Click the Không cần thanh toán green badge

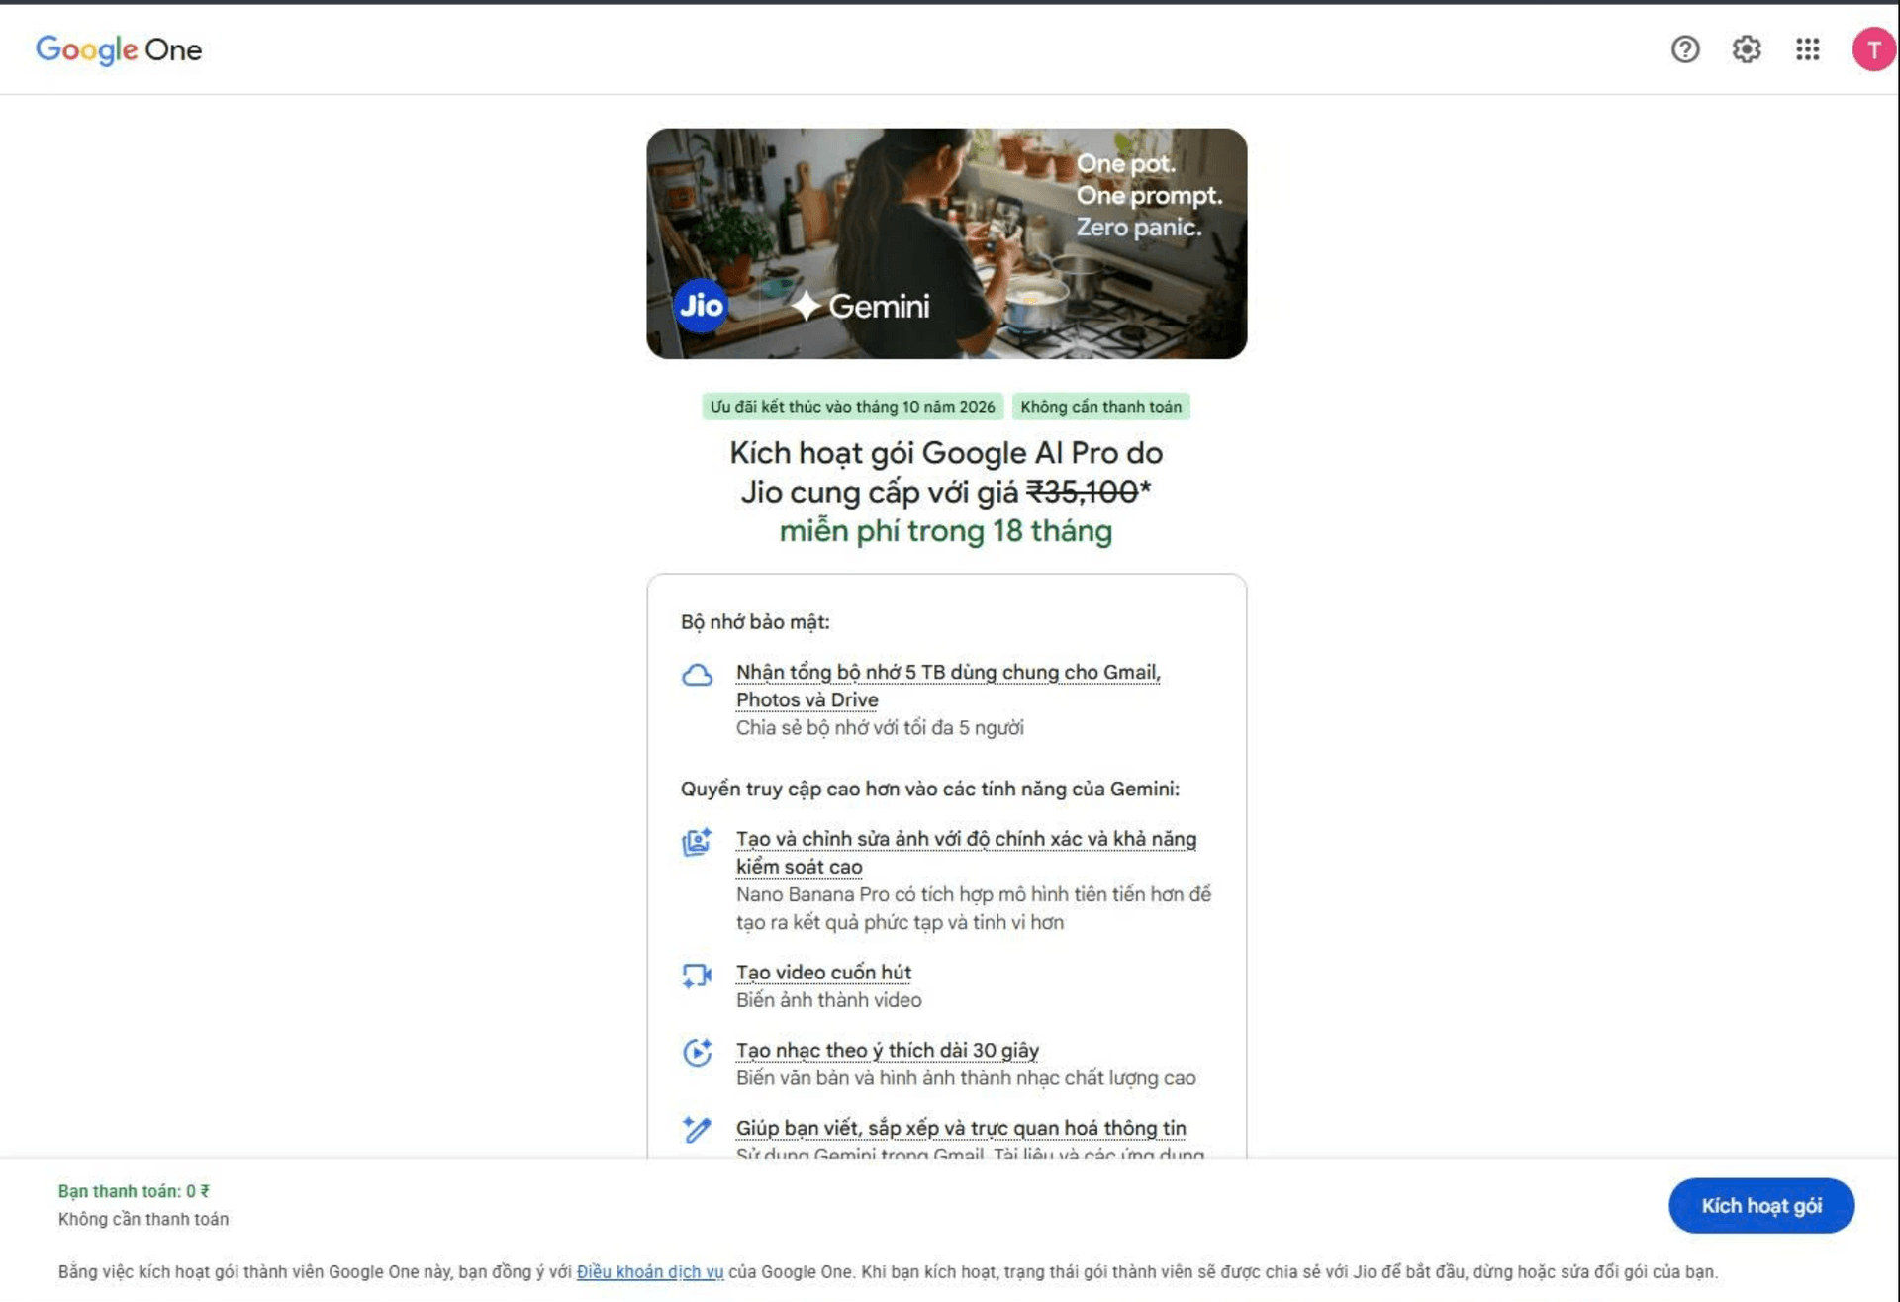coord(1100,407)
